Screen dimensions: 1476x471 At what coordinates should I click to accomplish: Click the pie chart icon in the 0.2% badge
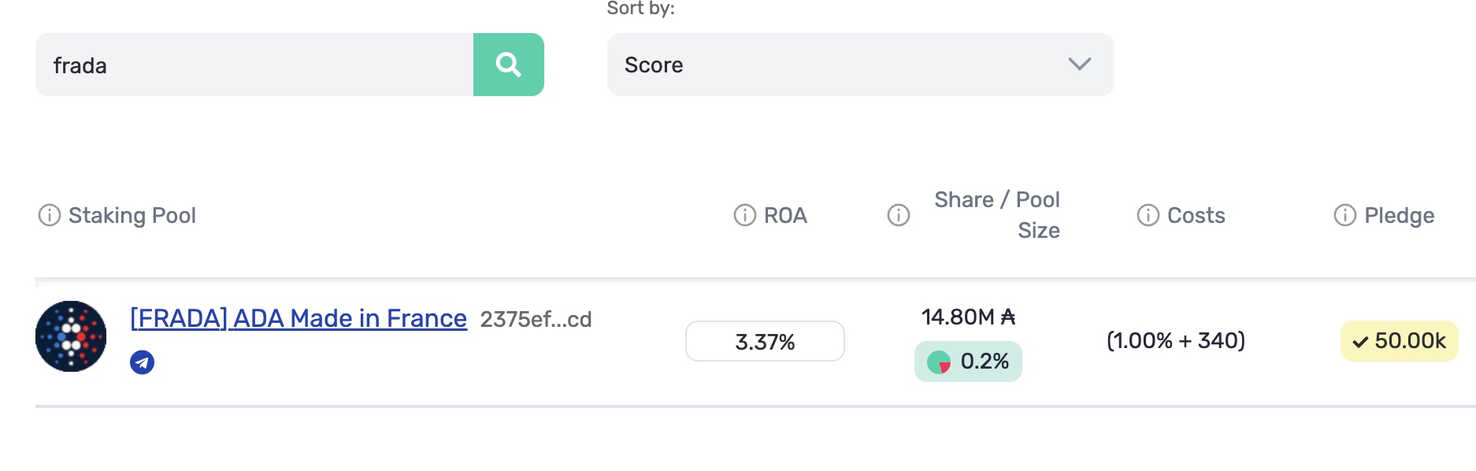point(939,361)
